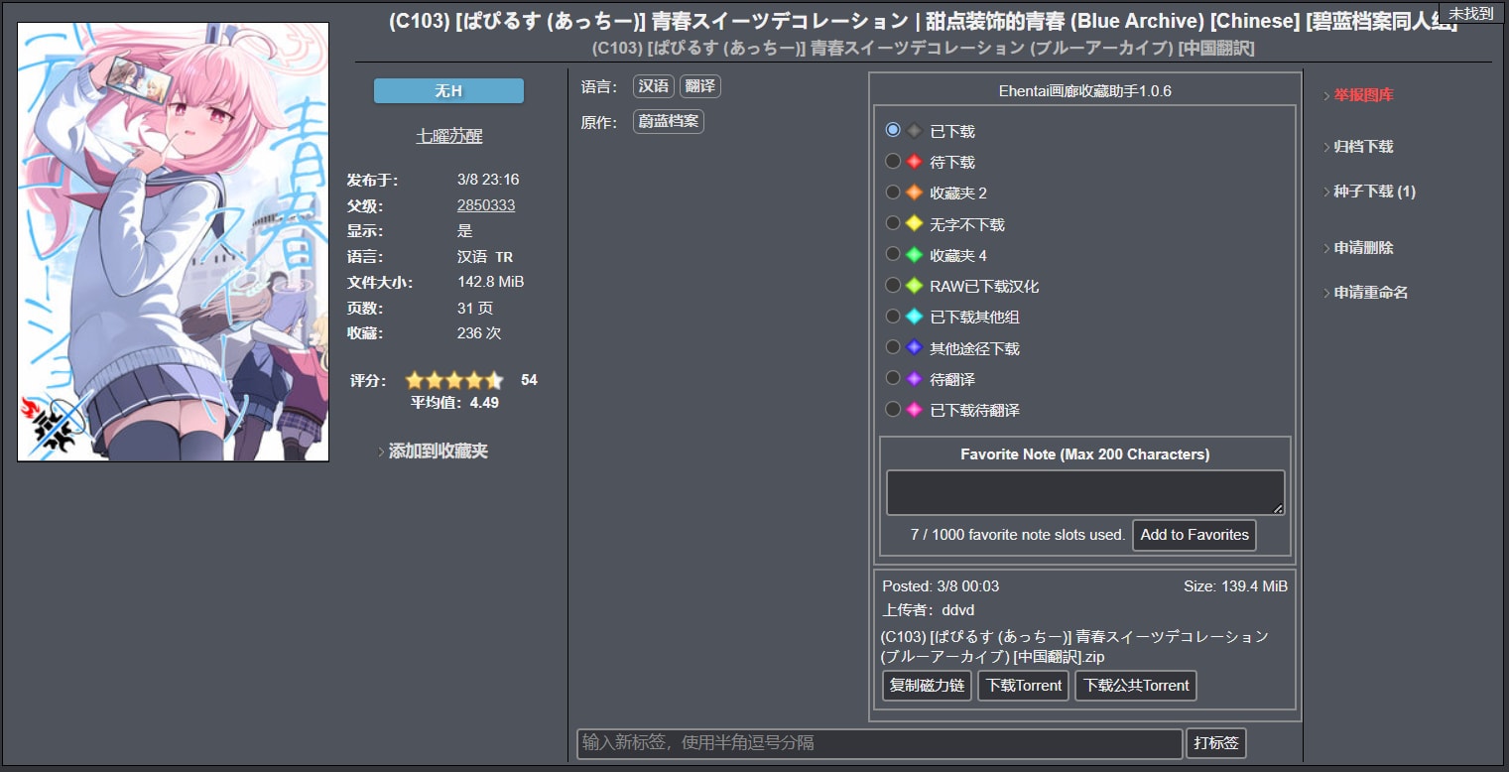Click the rating count 54

pos(529,380)
